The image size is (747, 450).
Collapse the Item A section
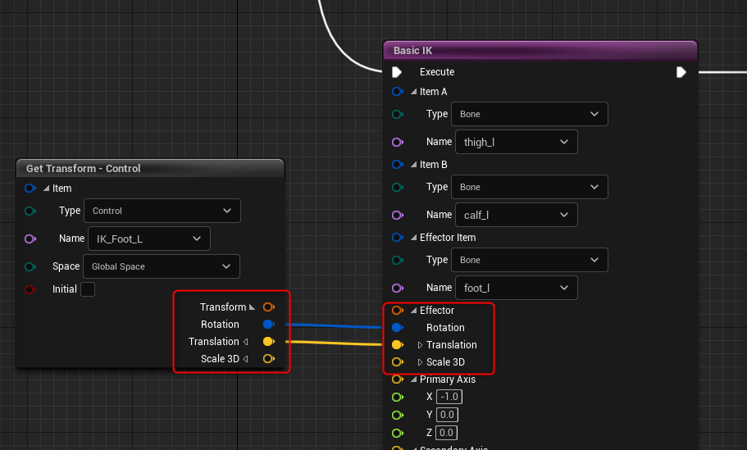click(413, 92)
